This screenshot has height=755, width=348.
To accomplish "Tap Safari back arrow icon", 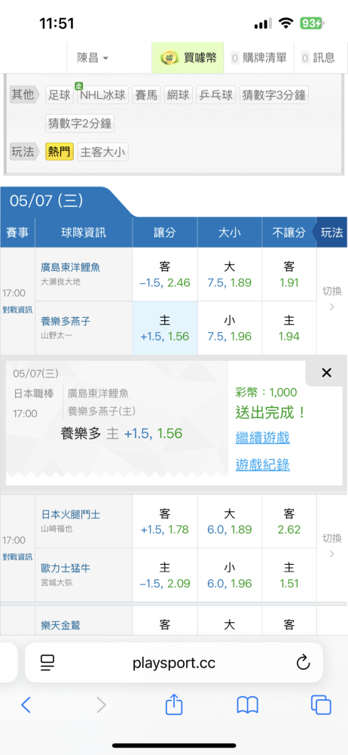I will (26, 705).
